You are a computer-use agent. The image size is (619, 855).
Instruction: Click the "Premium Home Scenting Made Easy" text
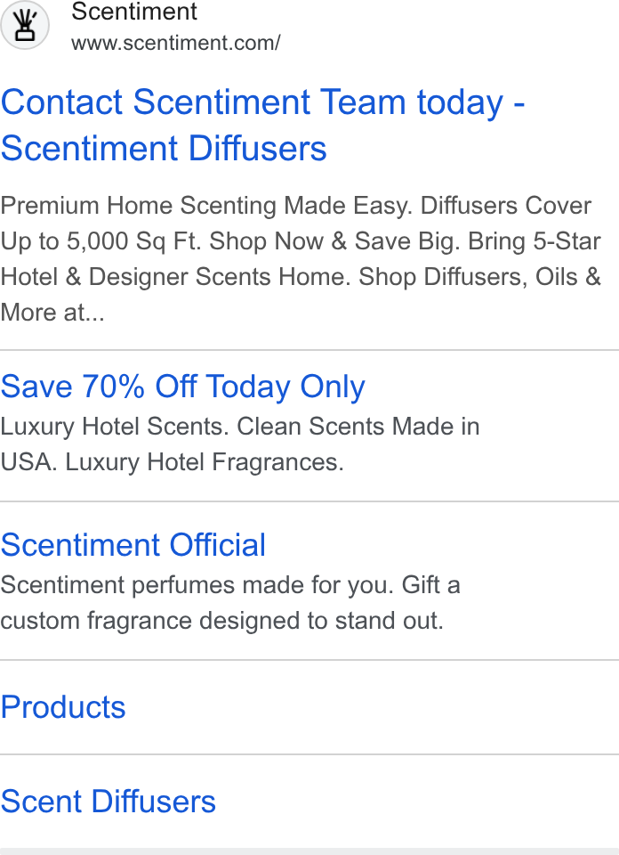(206, 206)
